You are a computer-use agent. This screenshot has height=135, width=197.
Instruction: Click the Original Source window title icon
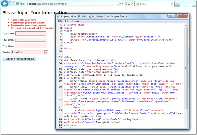[58, 16]
